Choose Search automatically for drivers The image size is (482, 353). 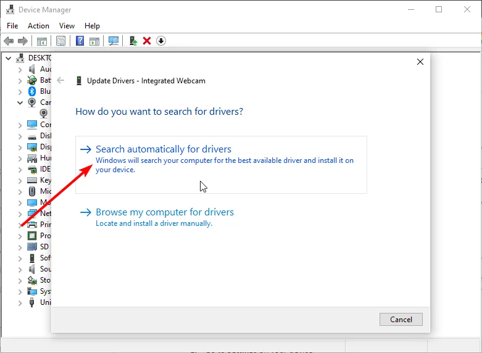[164, 149]
